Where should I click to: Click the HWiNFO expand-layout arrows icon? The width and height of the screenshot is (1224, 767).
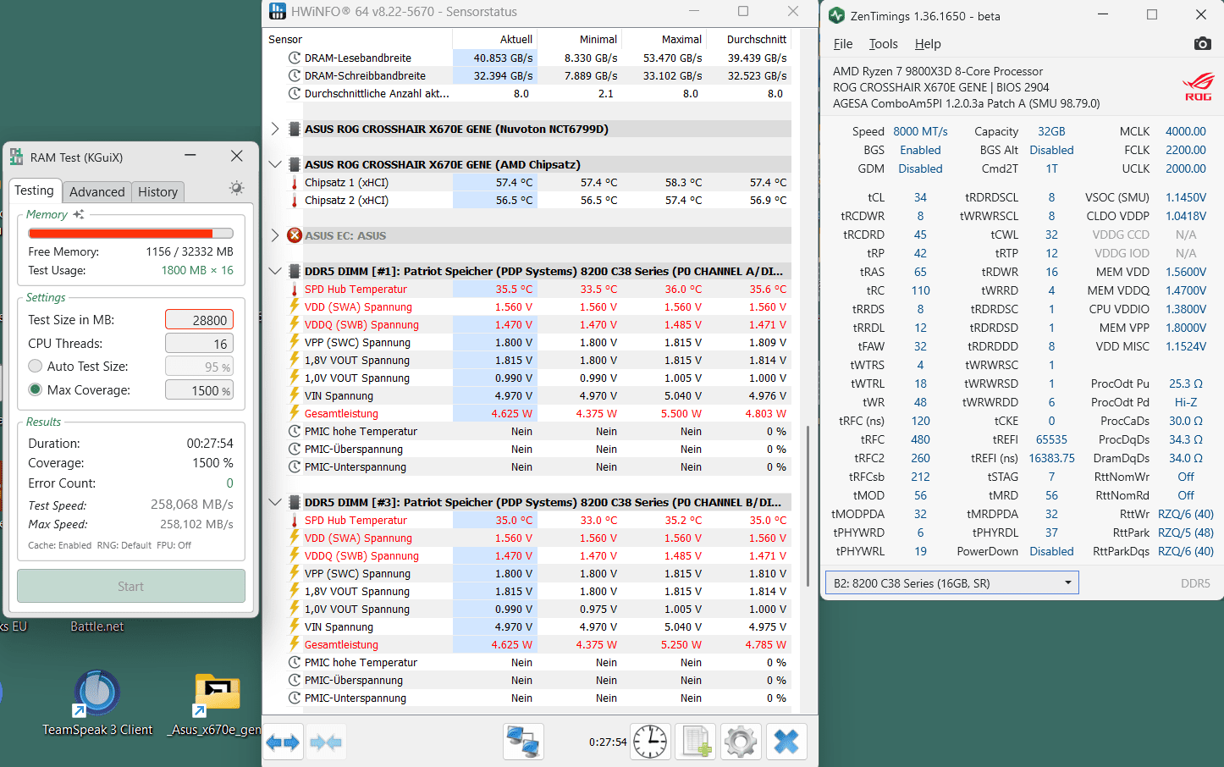(283, 742)
